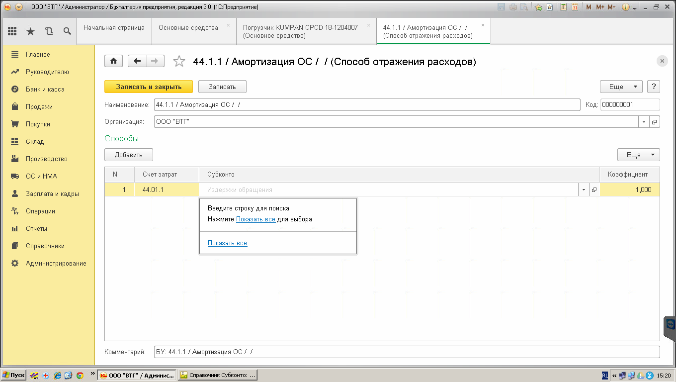Open the calendar icon in the title bar
This screenshot has width=676, height=382.
click(575, 7)
